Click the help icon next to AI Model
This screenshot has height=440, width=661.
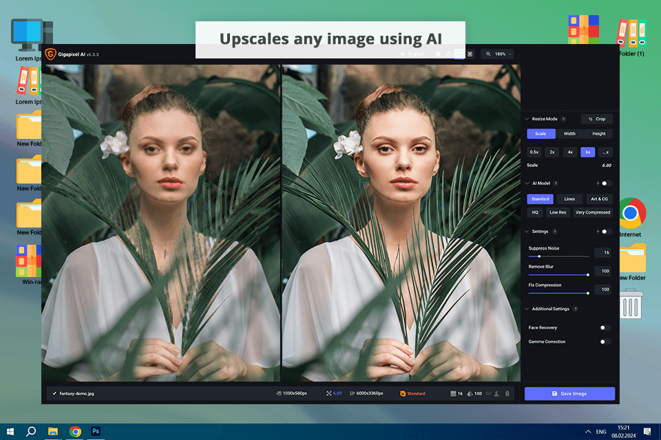pos(556,184)
